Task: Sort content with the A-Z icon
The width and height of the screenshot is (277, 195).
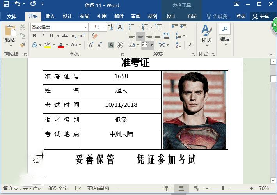Action: [x=178, y=45]
